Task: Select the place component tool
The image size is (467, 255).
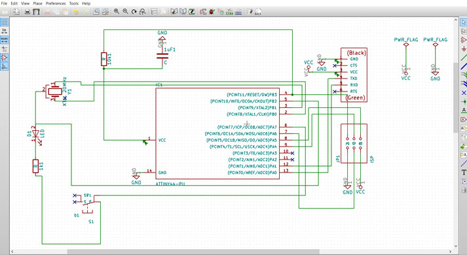Action: click(464, 40)
